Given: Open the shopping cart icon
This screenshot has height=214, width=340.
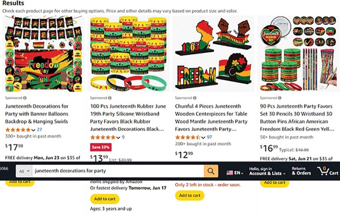Looking at the screenshot, I should pyautogui.click(x=327, y=171).
